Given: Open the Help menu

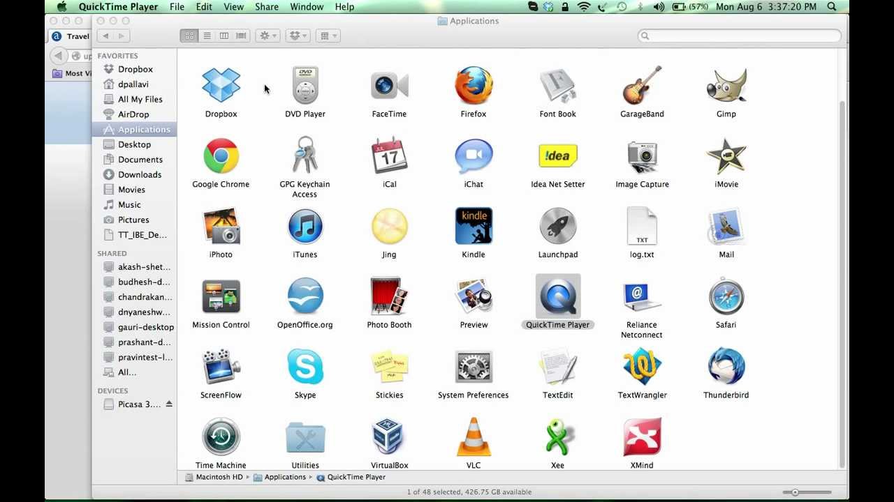Looking at the screenshot, I should (344, 6).
